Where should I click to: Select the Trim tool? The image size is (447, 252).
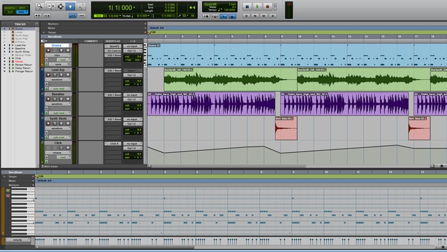pos(50,6)
